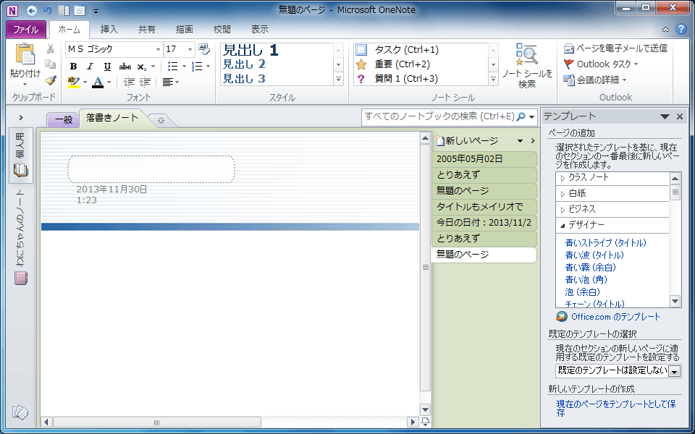Toggle strikethrough formatting
The height and width of the screenshot is (434, 695).
click(125, 67)
